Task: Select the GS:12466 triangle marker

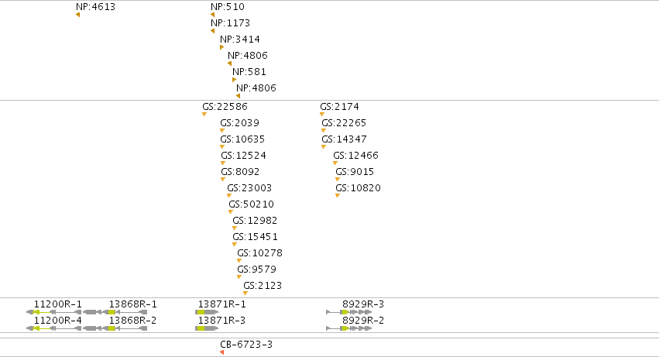Action: click(x=335, y=163)
